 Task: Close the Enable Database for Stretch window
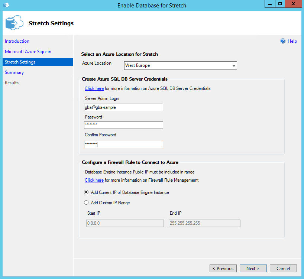[x=294, y=4]
